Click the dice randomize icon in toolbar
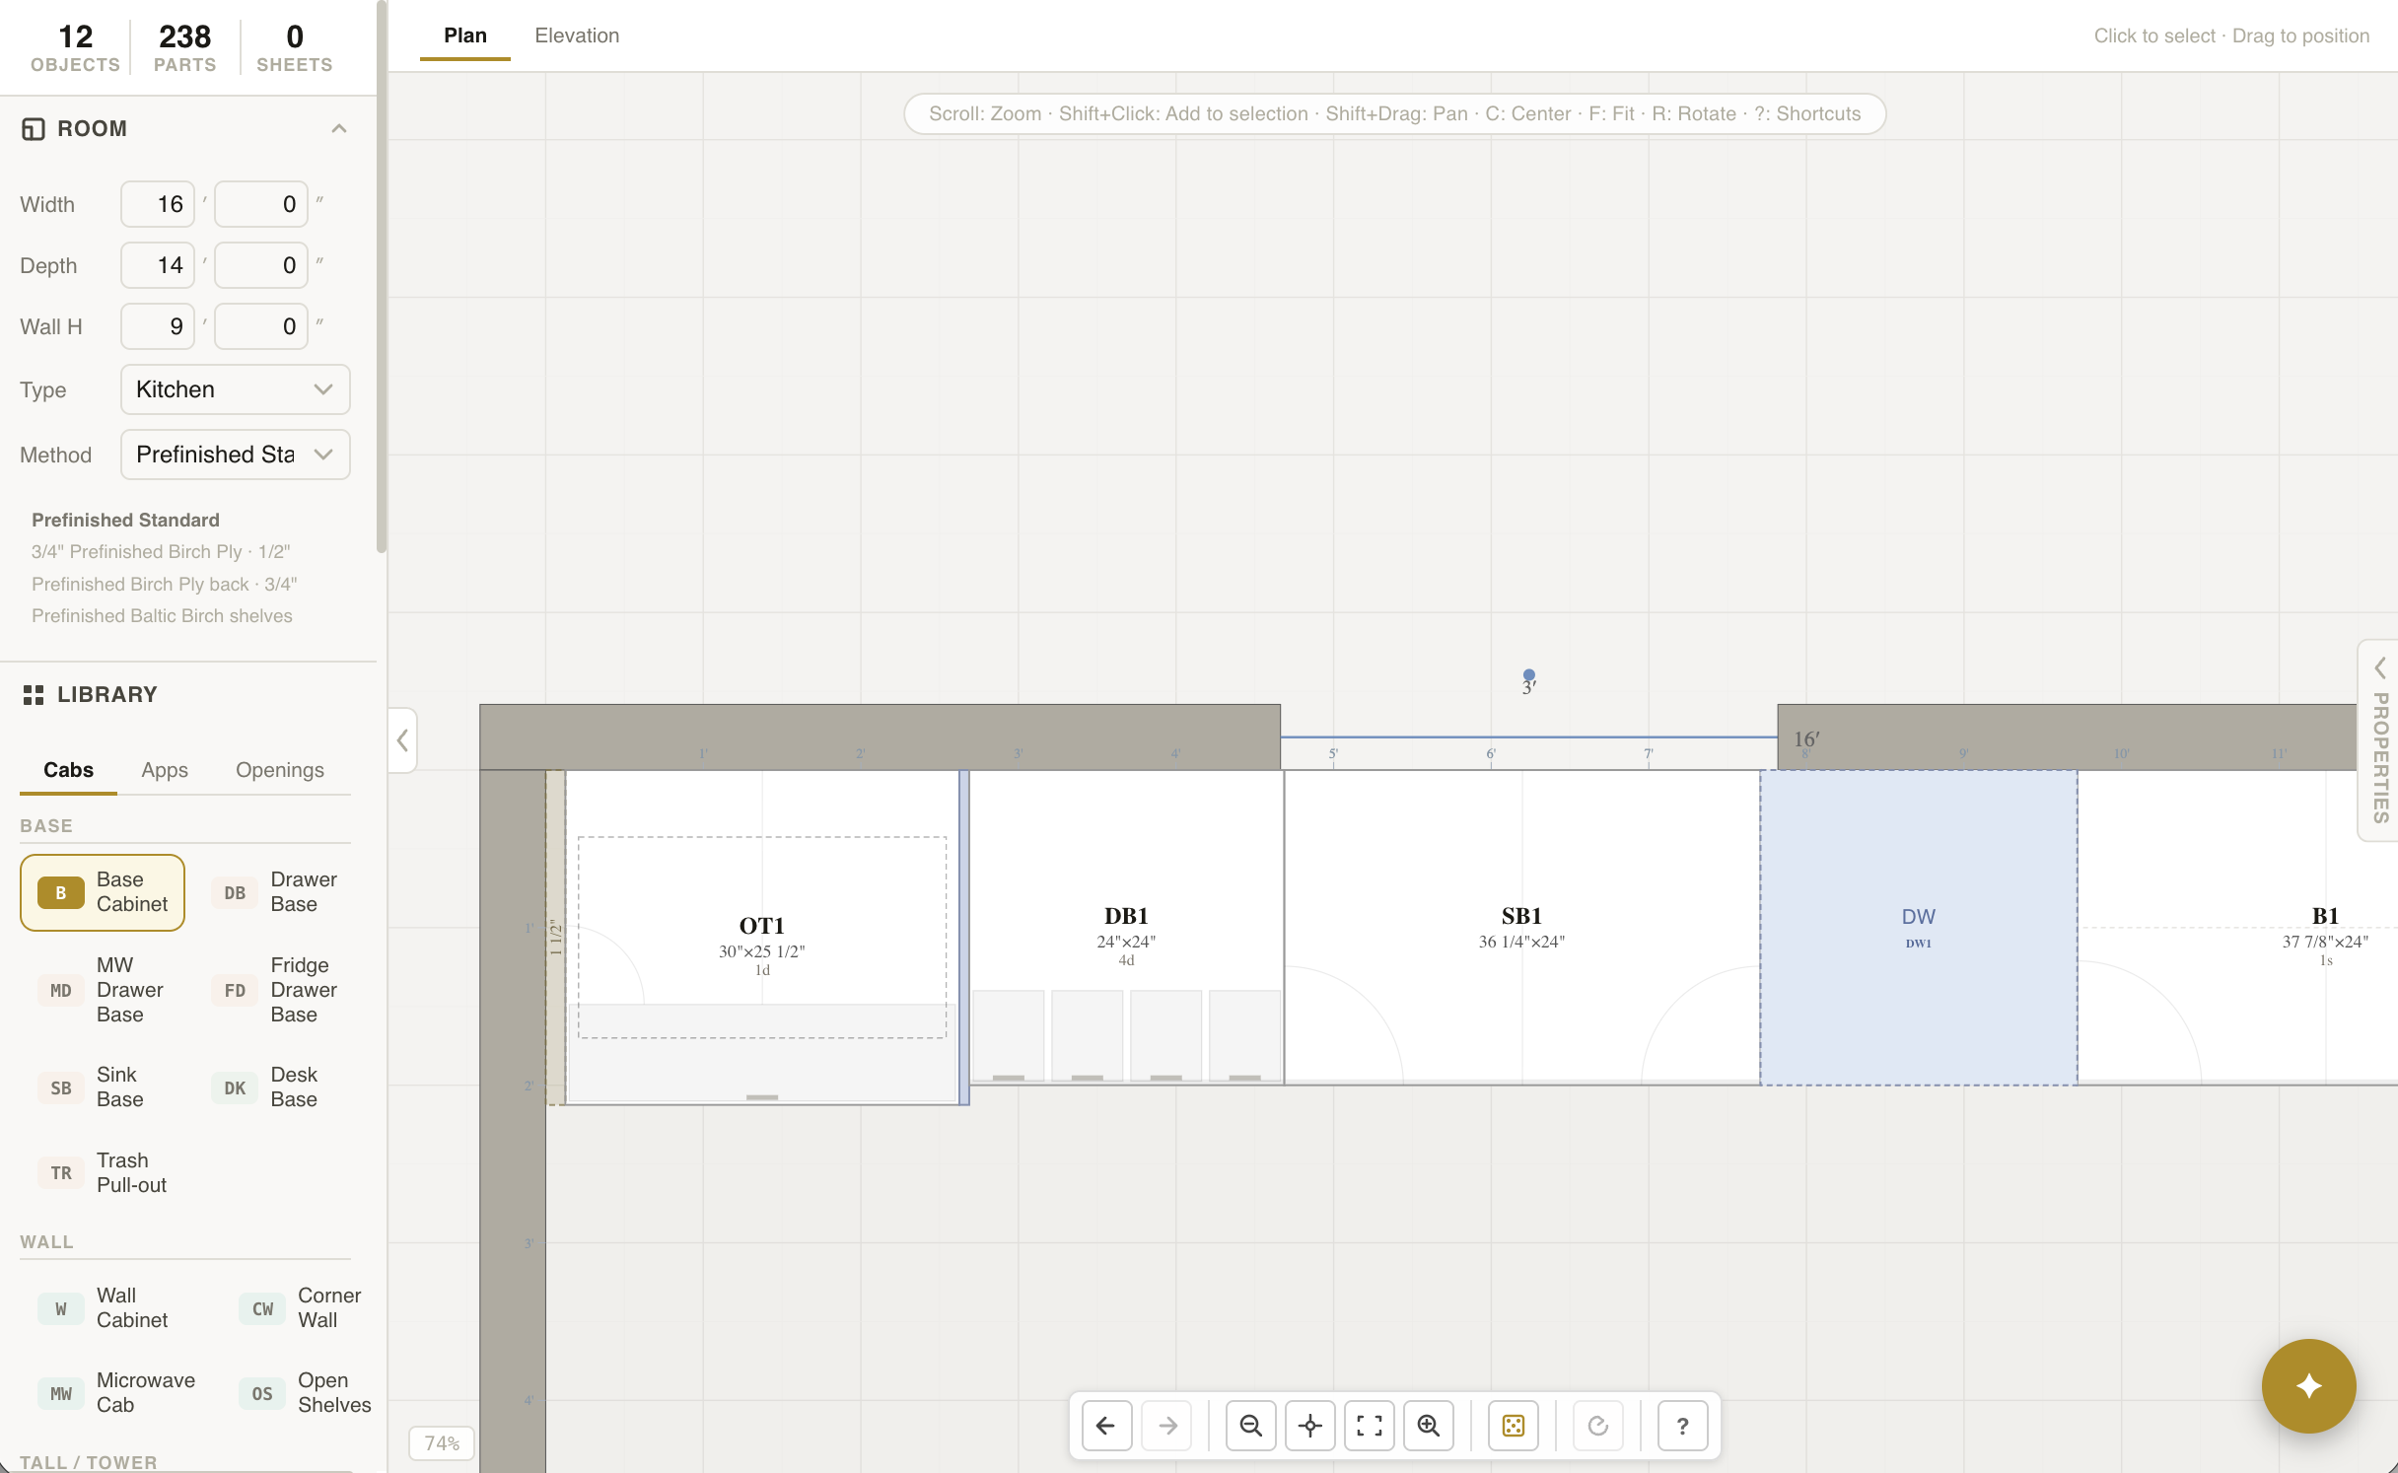This screenshot has width=2398, height=1473. click(1513, 1425)
